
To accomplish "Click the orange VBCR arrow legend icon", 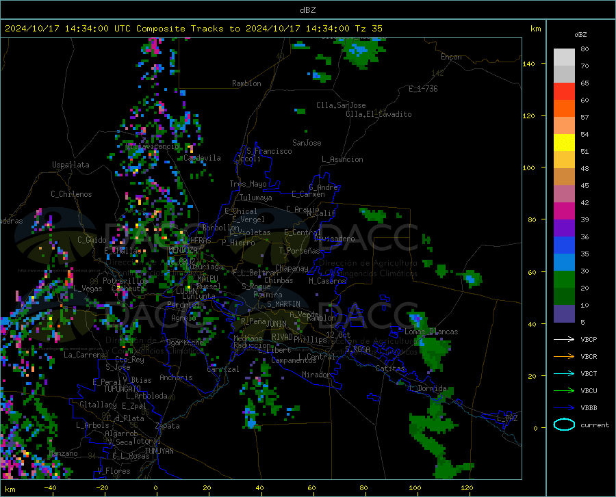I will (x=564, y=357).
